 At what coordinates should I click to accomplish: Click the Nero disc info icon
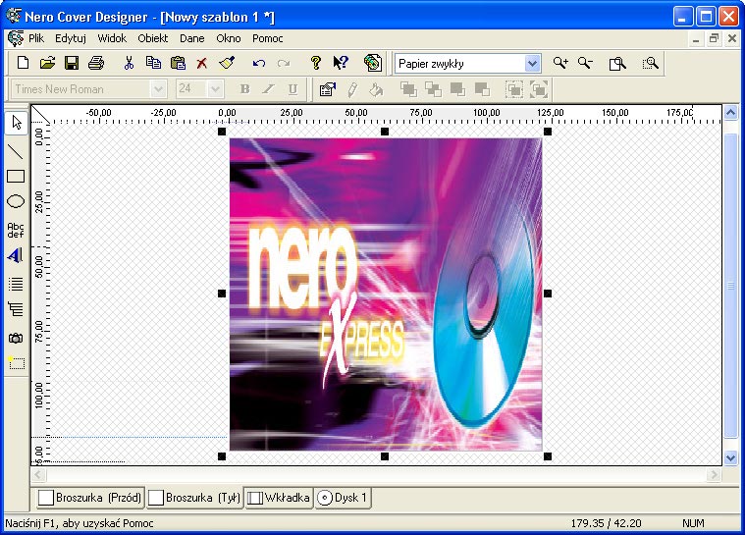coord(373,63)
